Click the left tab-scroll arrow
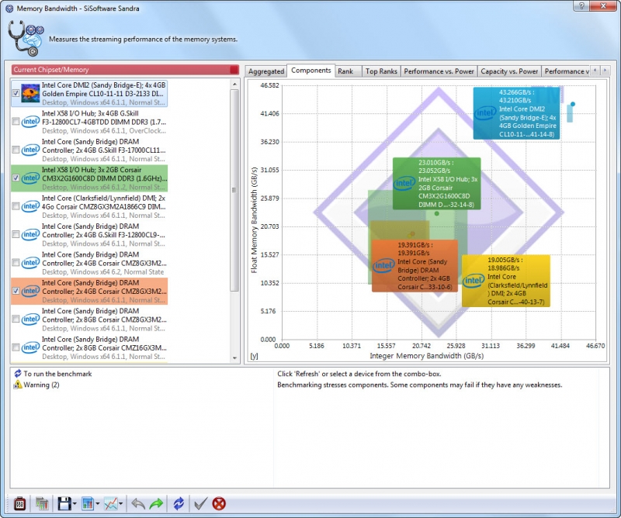This screenshot has width=621, height=518. click(595, 71)
